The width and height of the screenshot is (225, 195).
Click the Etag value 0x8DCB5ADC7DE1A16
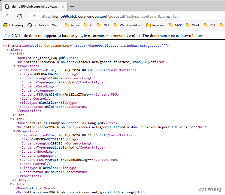click(x=48, y=139)
